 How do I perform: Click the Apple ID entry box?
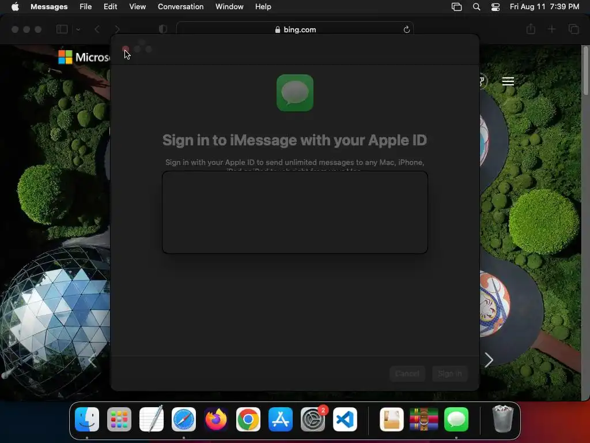pyautogui.click(x=295, y=212)
